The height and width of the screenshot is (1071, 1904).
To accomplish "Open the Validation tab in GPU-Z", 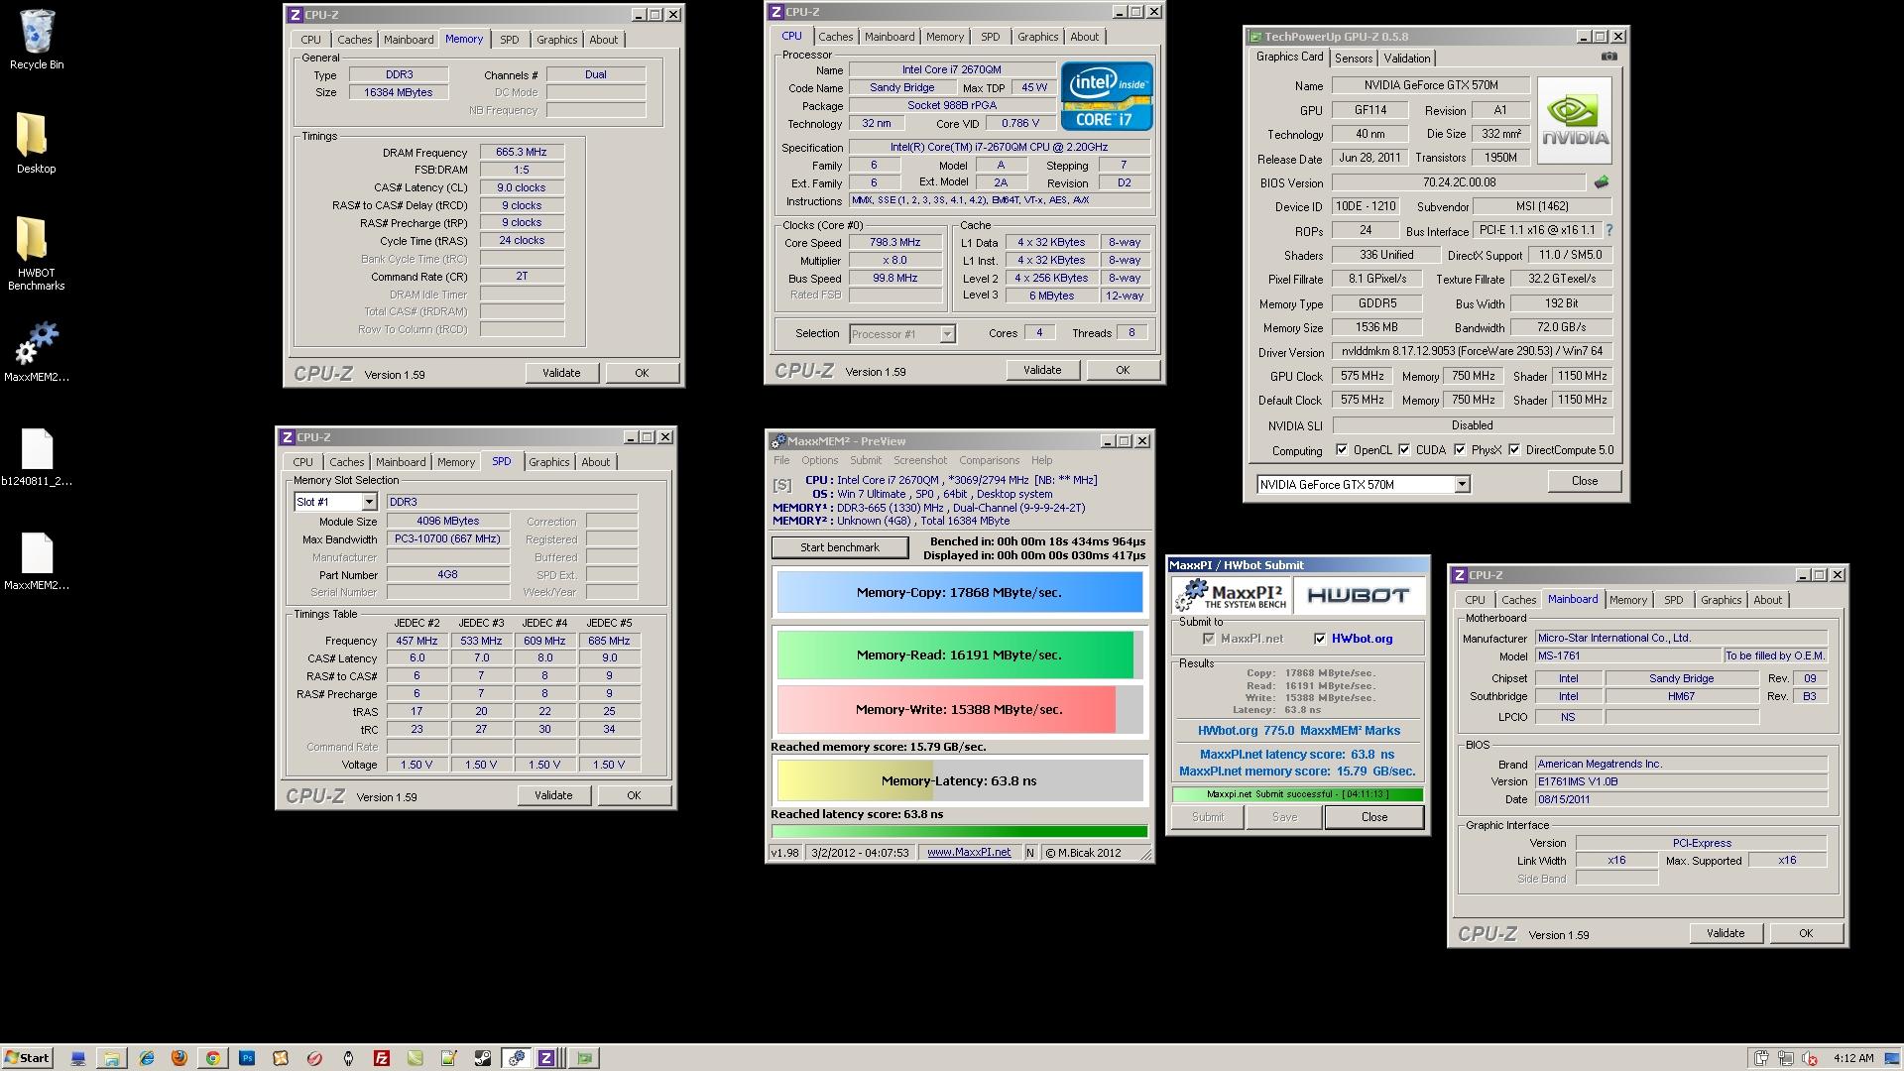I will [1407, 59].
